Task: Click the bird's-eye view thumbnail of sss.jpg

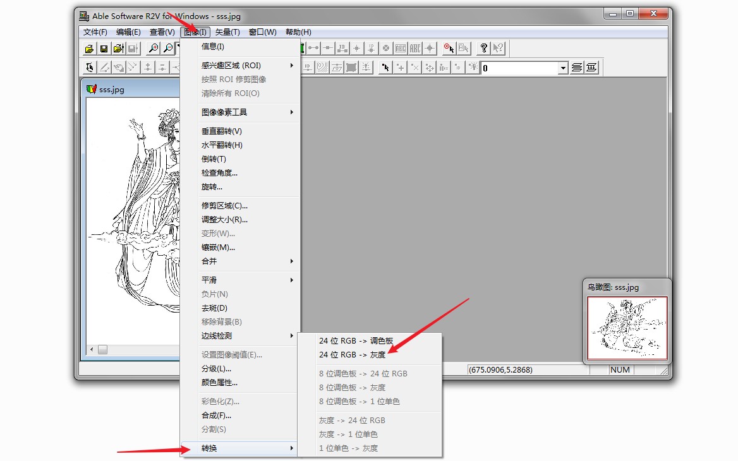Action: (627, 328)
